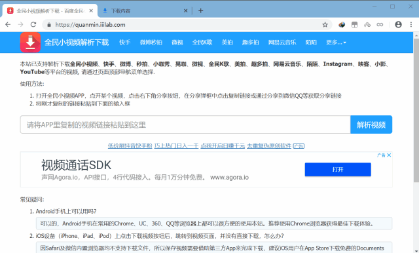
Task: Close the 全民小视频解析下载 tab
Action: coord(91,10)
